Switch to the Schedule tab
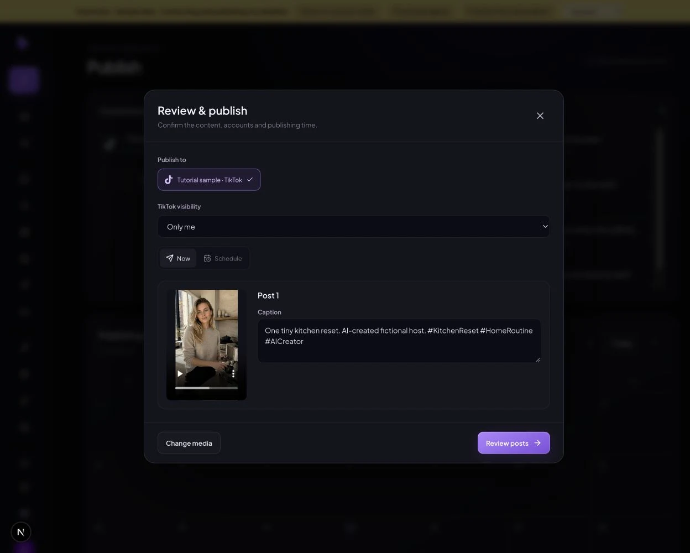The height and width of the screenshot is (553, 690). pyautogui.click(x=223, y=258)
